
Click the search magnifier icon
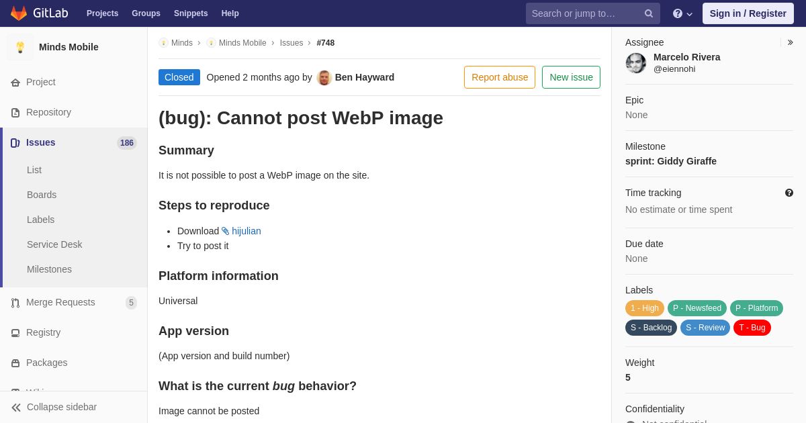tap(649, 13)
